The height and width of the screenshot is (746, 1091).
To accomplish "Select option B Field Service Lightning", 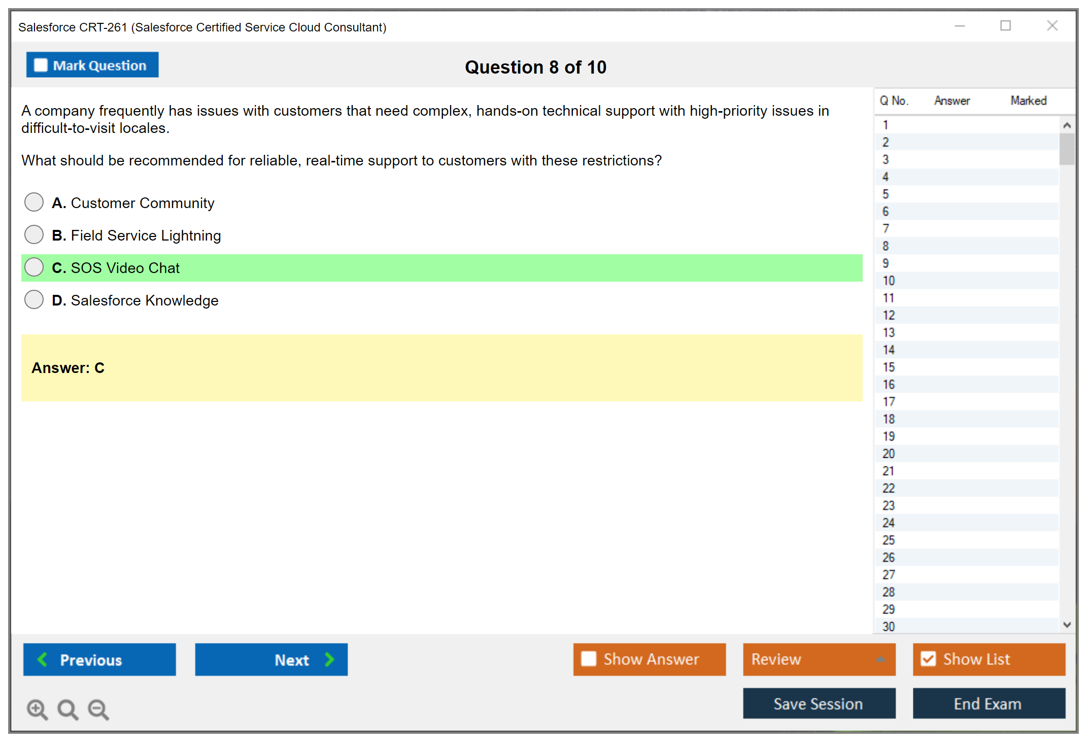I will (34, 234).
